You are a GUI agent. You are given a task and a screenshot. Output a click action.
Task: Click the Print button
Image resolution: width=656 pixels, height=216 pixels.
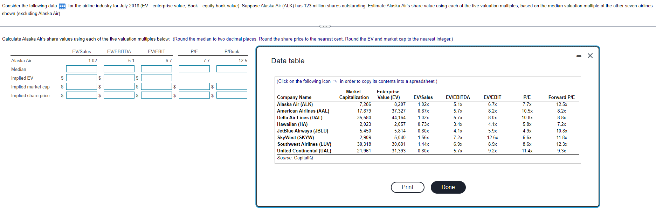(x=407, y=187)
